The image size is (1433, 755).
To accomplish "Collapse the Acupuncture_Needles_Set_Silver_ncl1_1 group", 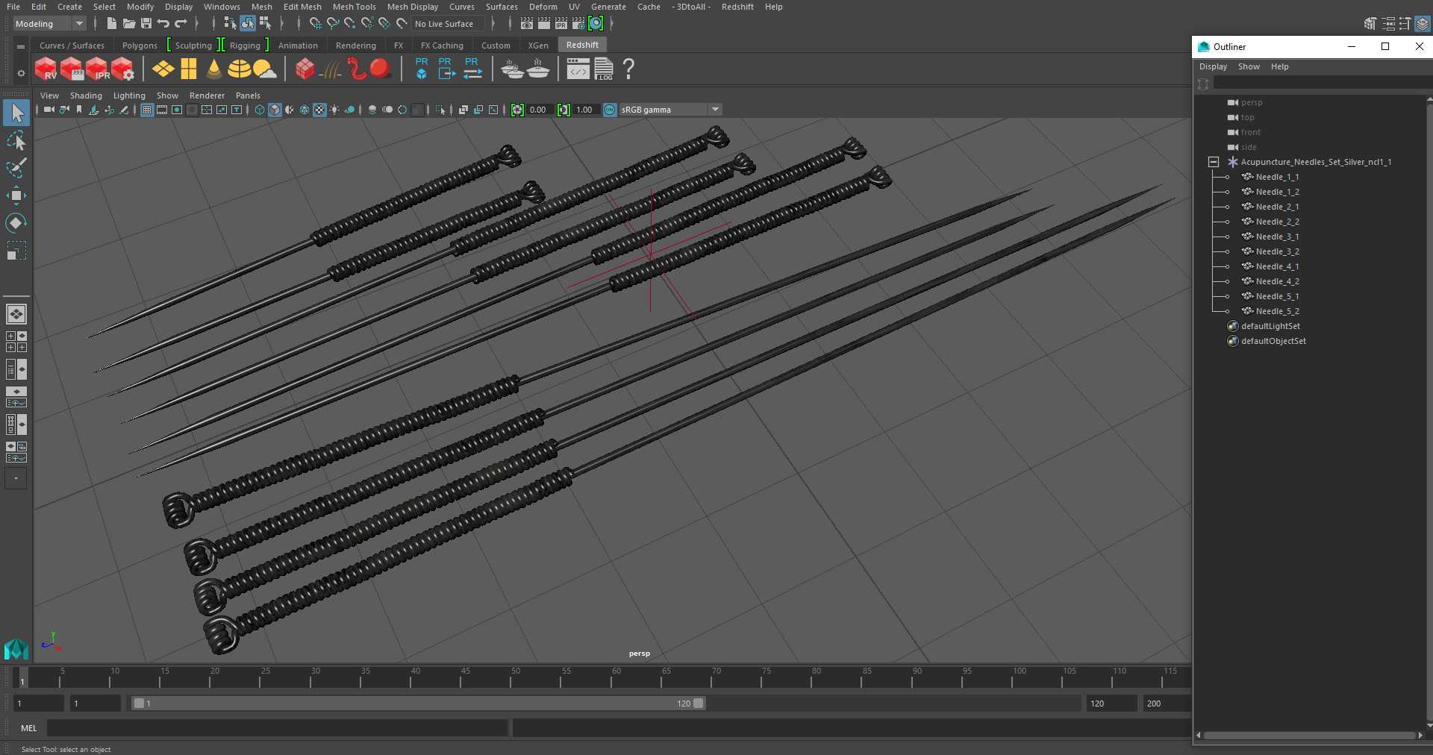I will [x=1214, y=162].
